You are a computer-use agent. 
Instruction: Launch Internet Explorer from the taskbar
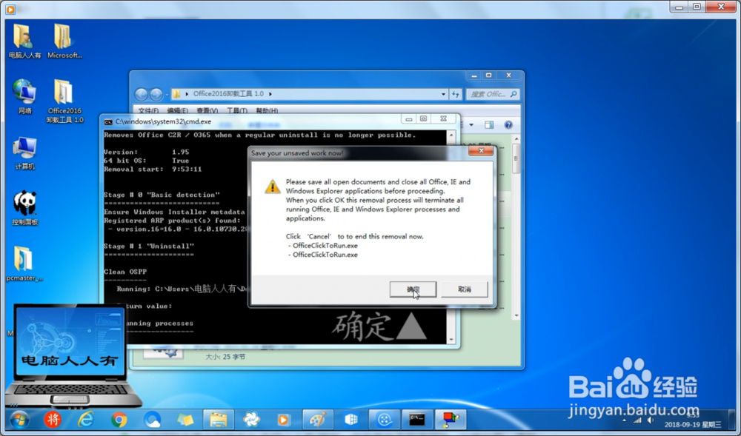[x=85, y=419]
